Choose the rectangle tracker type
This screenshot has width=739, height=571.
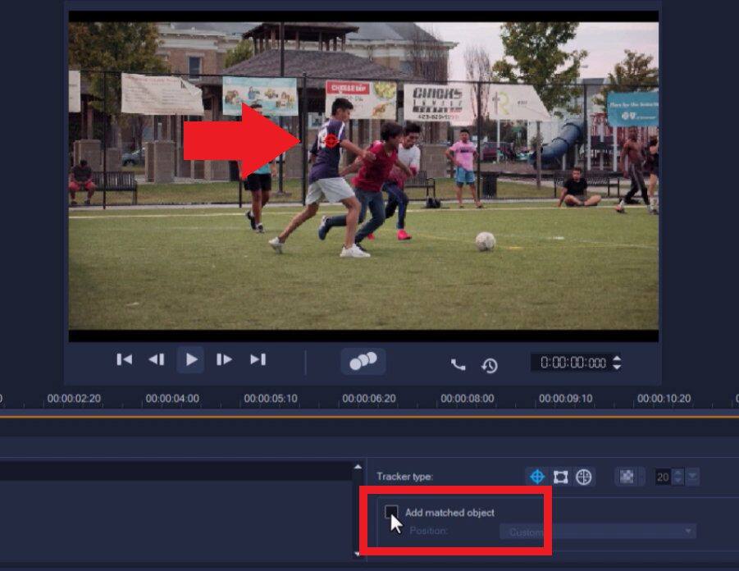[561, 476]
